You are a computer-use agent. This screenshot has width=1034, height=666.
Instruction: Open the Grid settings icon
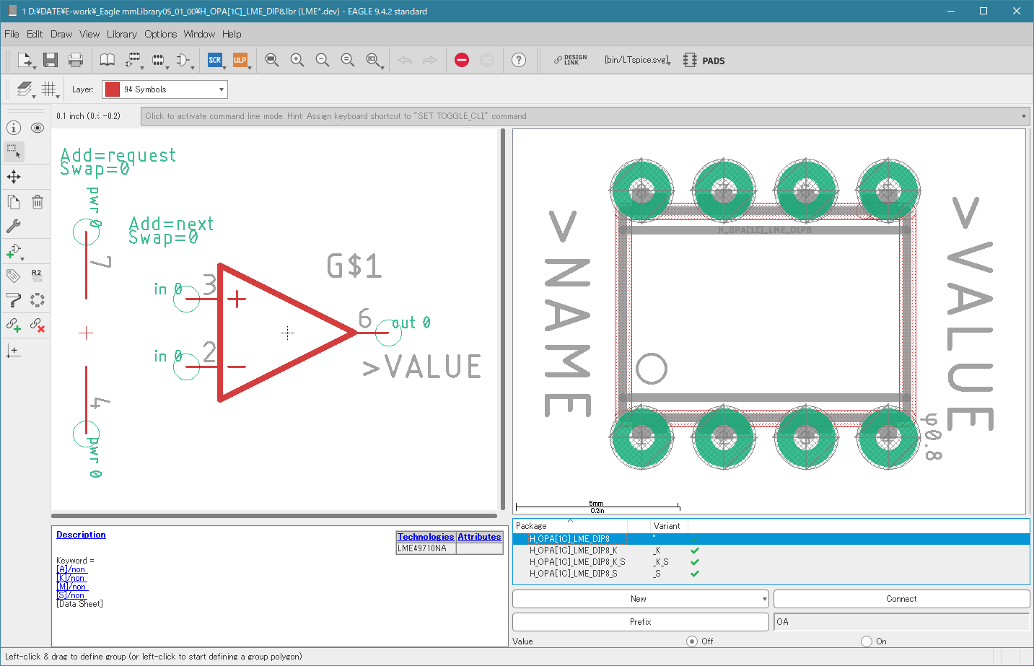point(48,89)
